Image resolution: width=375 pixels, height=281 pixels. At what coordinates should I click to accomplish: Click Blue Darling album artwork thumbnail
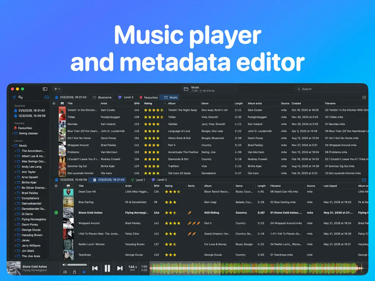pyautogui.click(x=68, y=202)
